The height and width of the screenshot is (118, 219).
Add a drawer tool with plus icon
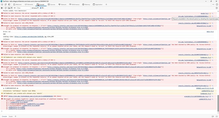[x=16, y=116]
